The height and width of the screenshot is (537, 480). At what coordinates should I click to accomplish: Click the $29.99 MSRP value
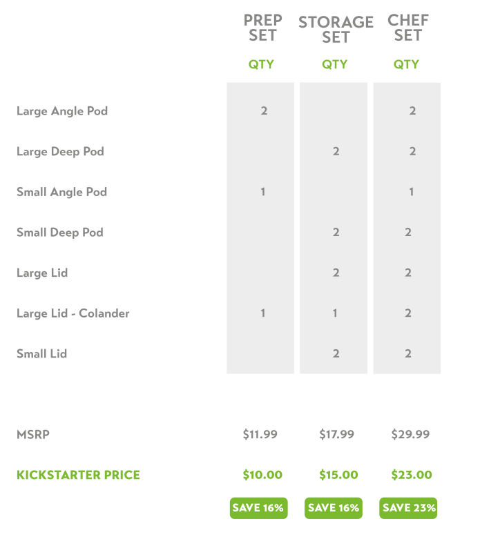point(410,435)
